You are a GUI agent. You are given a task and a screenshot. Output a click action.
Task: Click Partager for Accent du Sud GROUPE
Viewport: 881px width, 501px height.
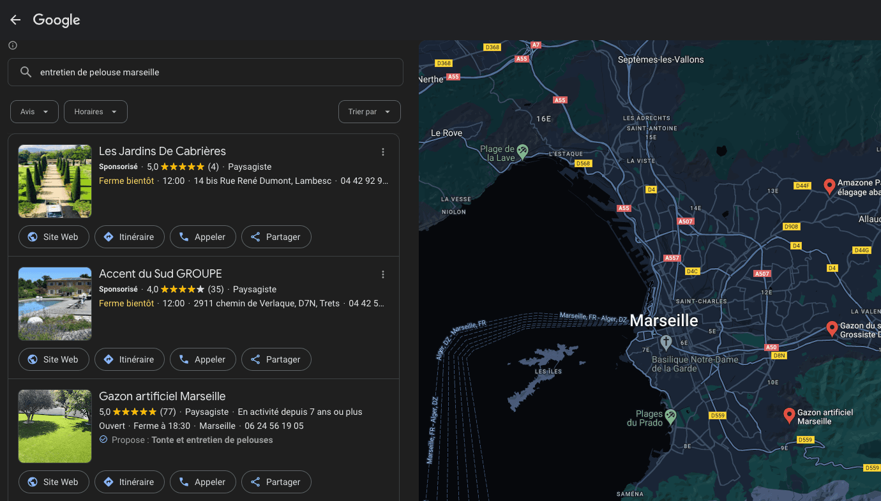pyautogui.click(x=276, y=359)
